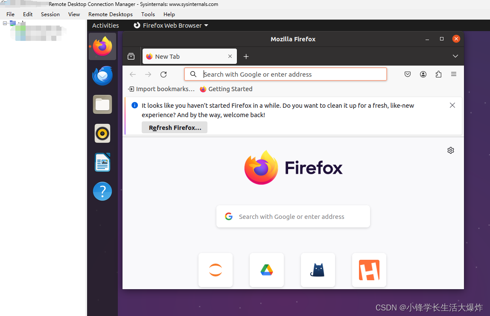Click the Google search box on page
Image resolution: width=490 pixels, height=316 pixels.
click(293, 216)
